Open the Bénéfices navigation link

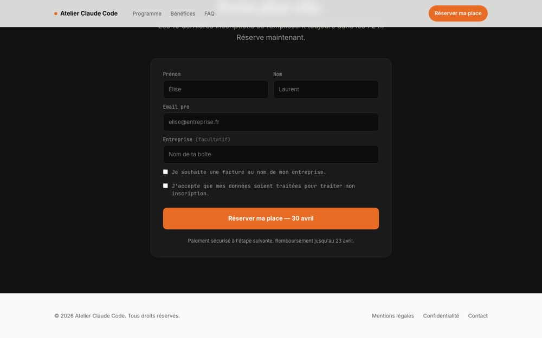(x=183, y=14)
